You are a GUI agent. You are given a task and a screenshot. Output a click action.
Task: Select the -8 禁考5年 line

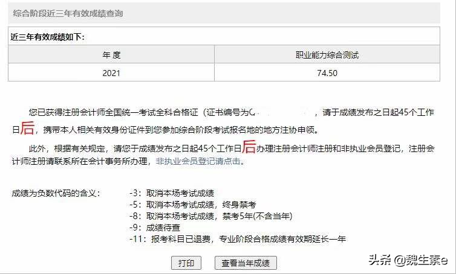(211, 216)
